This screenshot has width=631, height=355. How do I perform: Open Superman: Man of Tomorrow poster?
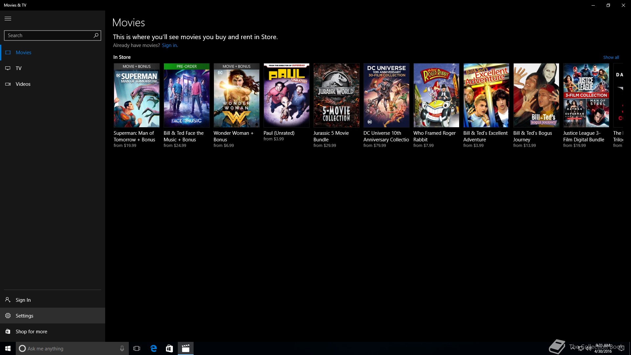click(137, 95)
